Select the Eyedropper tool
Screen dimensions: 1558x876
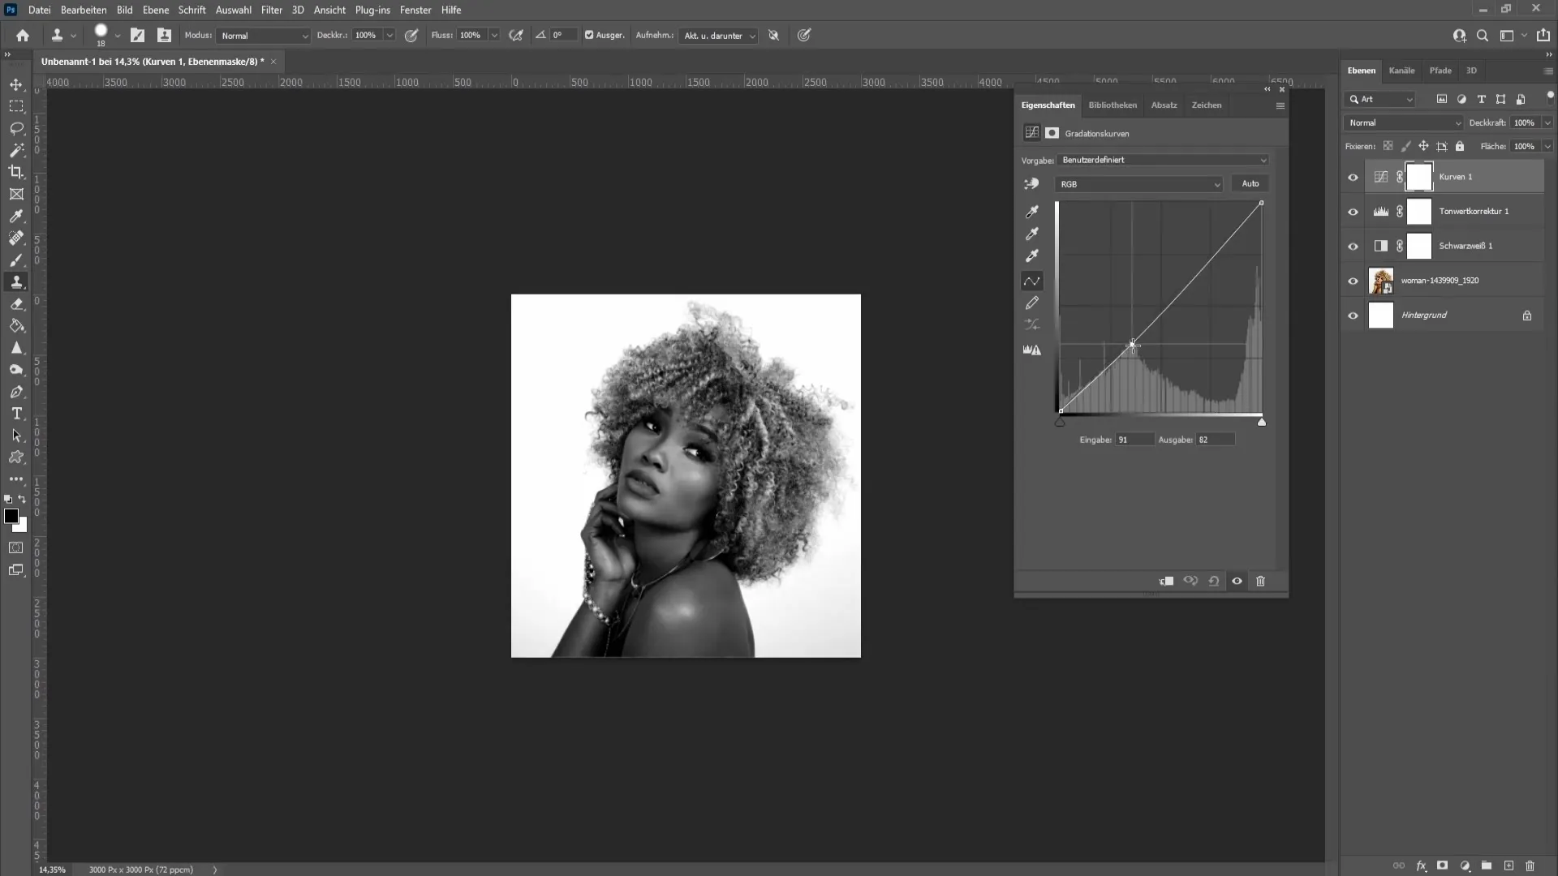pos(16,214)
